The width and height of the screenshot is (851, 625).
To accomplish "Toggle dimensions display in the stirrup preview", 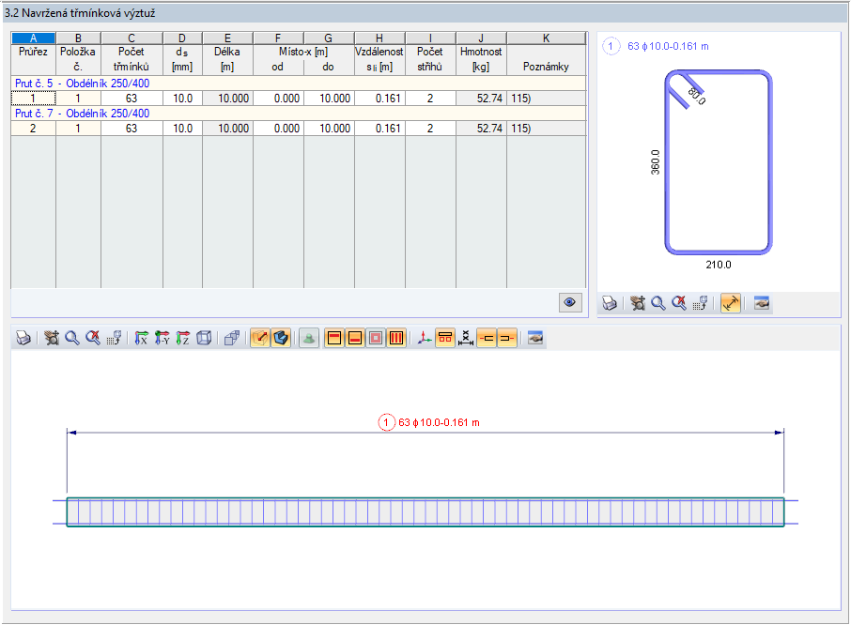I will click(731, 303).
